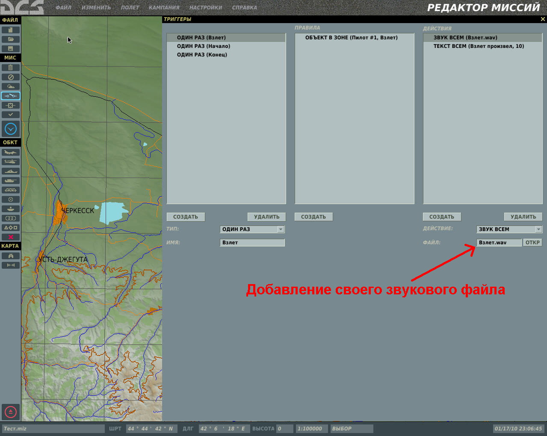Create a new mission file icon

tap(11, 30)
